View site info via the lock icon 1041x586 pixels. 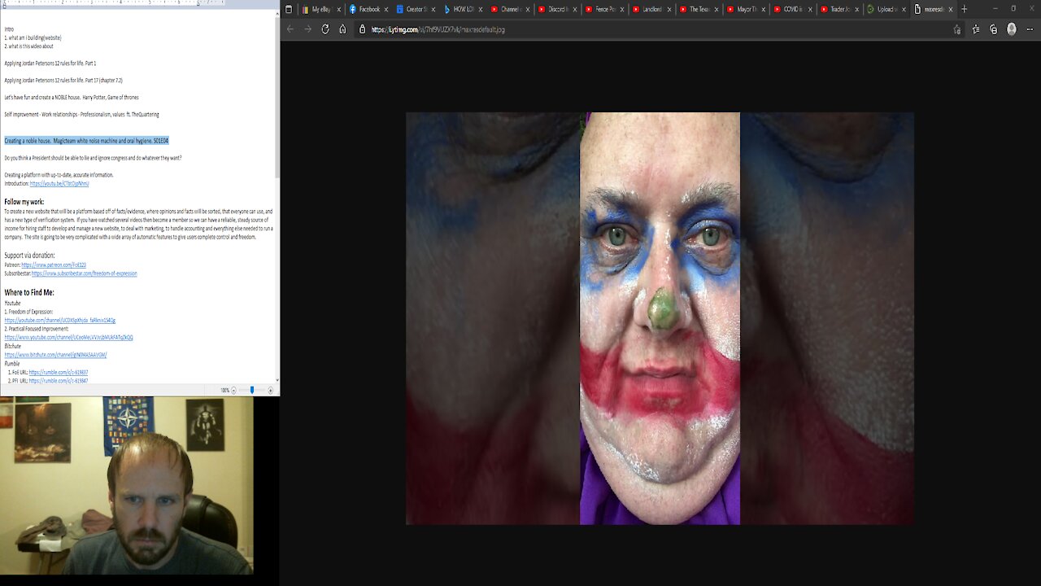[363, 29]
